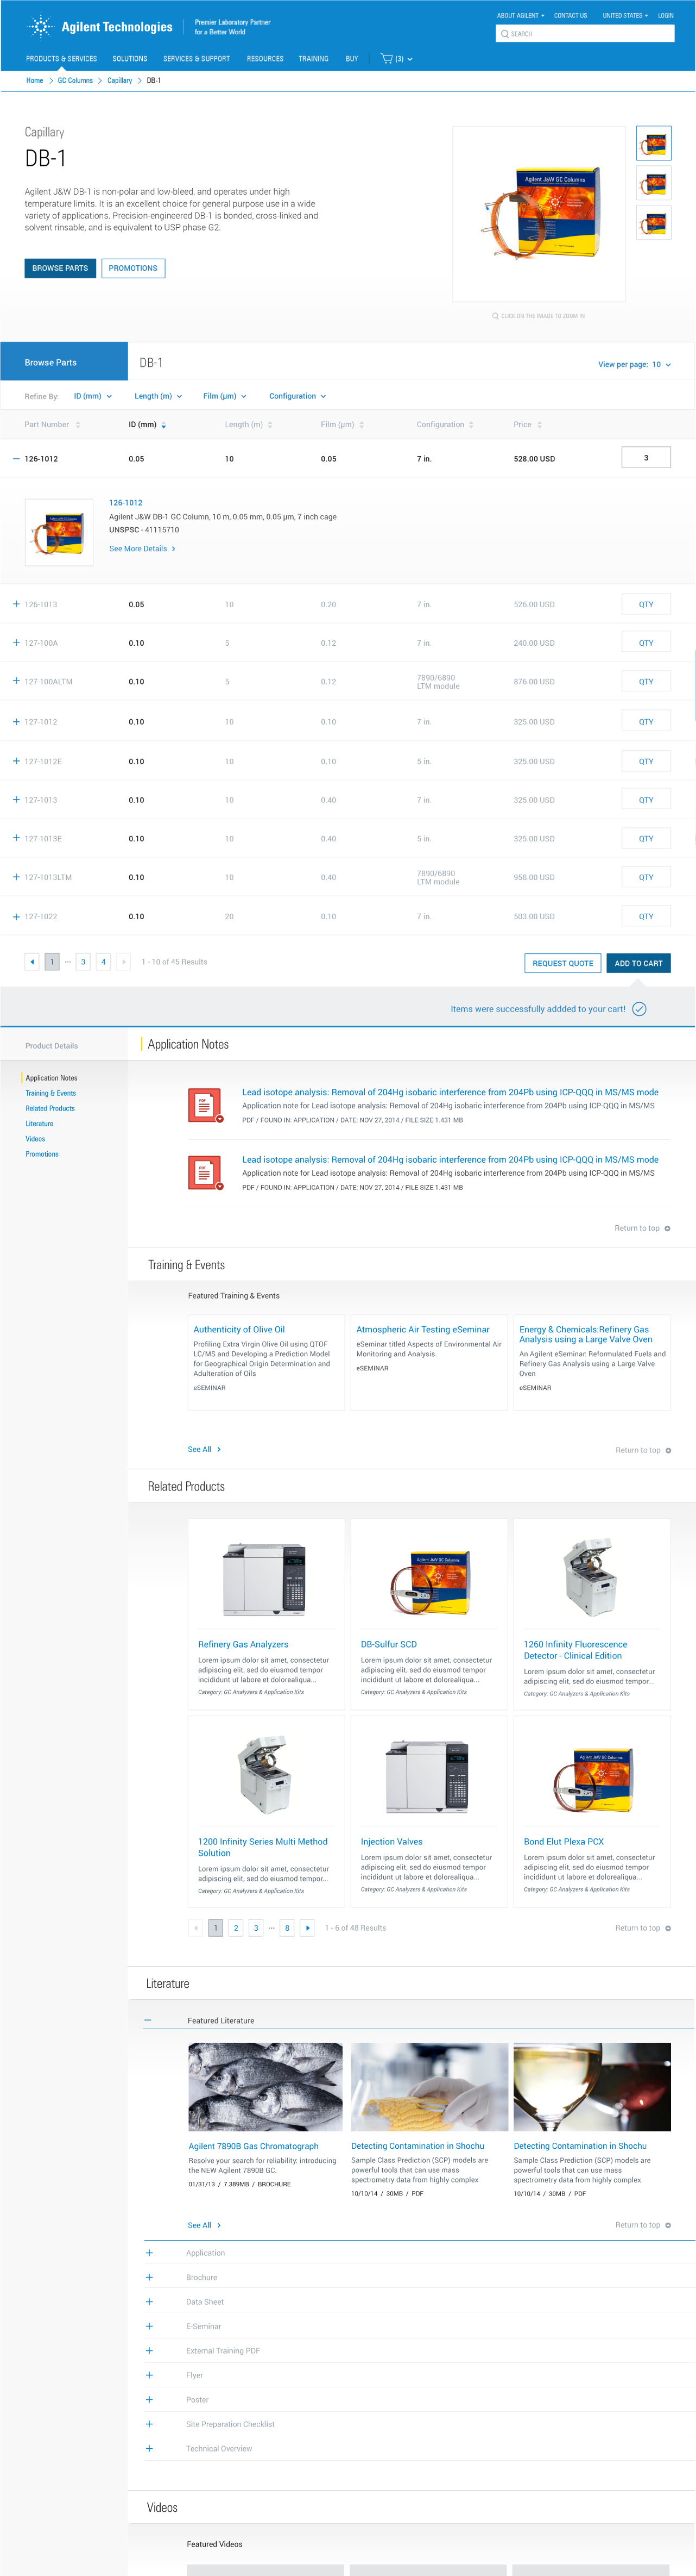This screenshot has height=2576, width=696.
Task: Open the Film (µm) refine dropdown
Action: pyautogui.click(x=225, y=396)
